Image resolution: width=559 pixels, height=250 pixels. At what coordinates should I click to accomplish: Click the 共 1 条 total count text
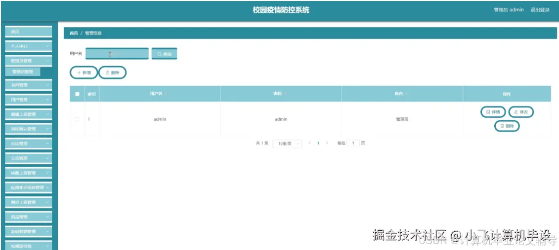(x=261, y=143)
